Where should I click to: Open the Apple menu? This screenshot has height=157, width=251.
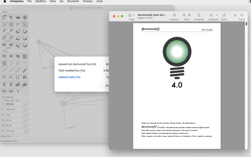point(5,1)
